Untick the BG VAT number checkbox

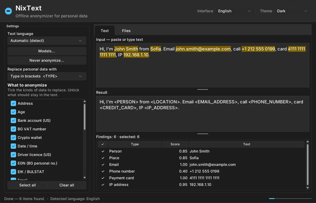click(13, 129)
